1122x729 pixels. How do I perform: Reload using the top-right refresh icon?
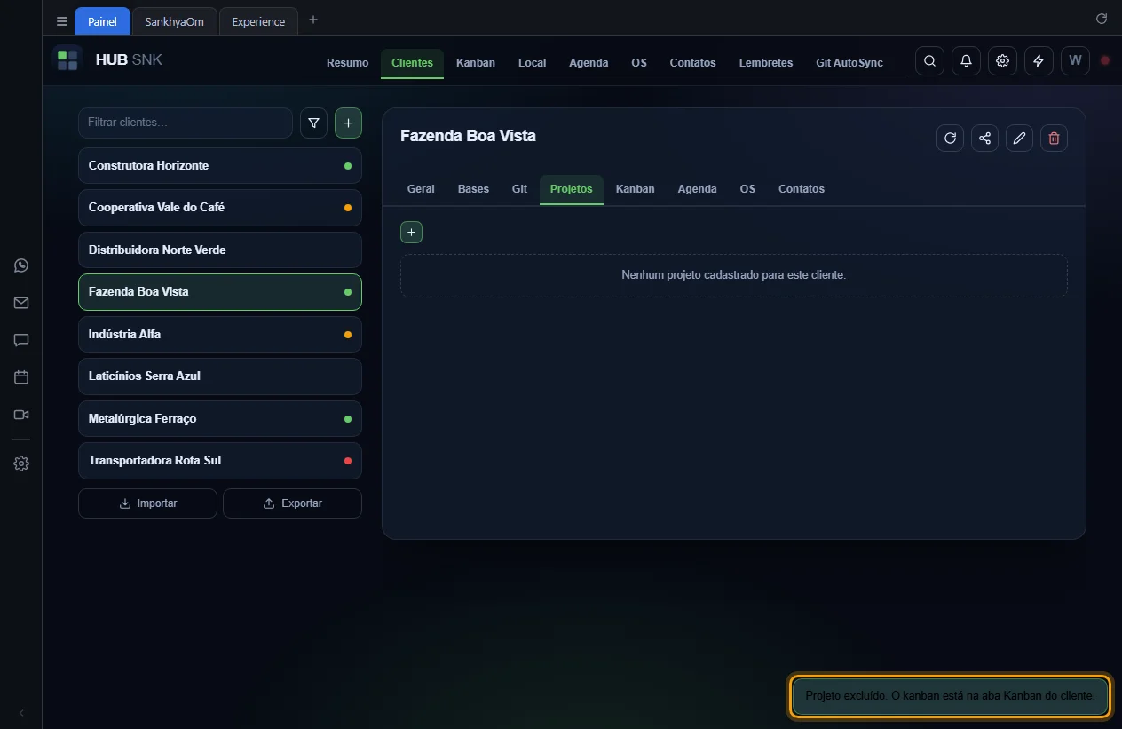(x=1102, y=19)
